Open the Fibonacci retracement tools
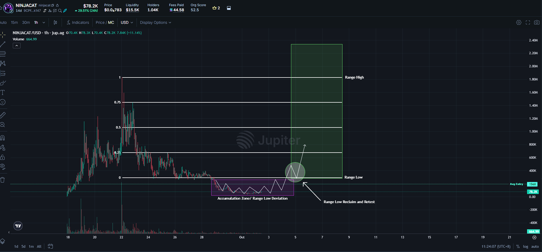 3,53
